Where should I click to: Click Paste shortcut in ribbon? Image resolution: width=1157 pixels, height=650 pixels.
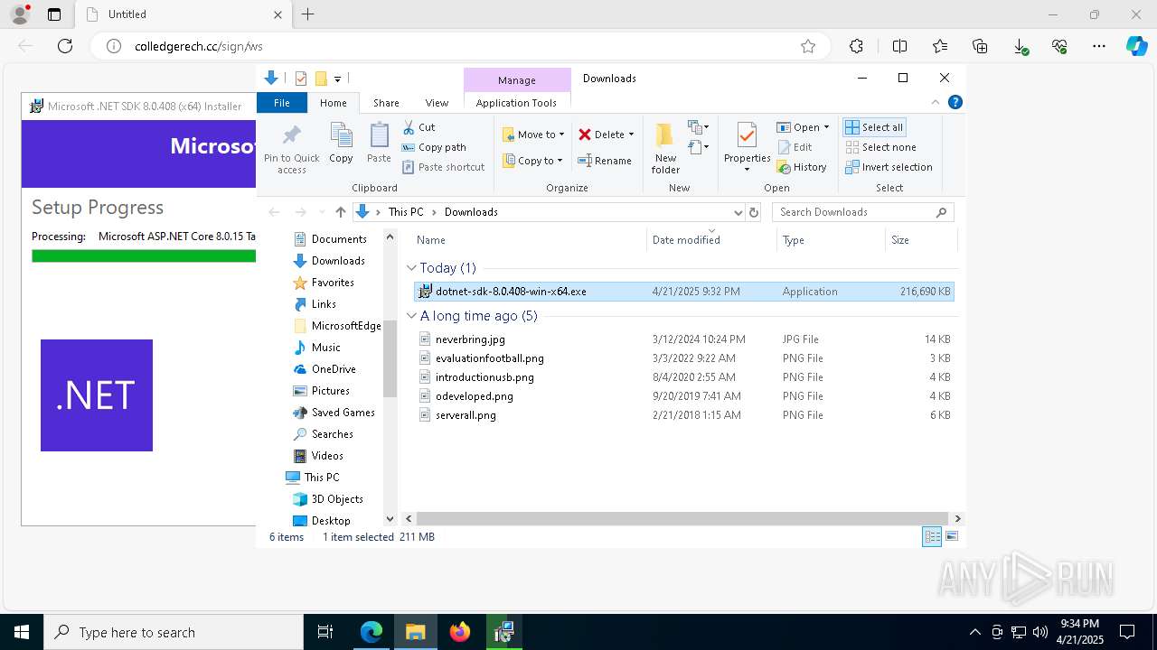point(443,167)
